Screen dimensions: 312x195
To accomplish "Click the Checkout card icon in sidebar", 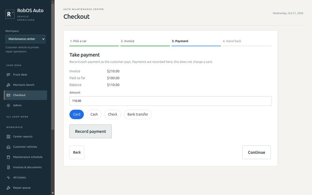I will (8, 95).
